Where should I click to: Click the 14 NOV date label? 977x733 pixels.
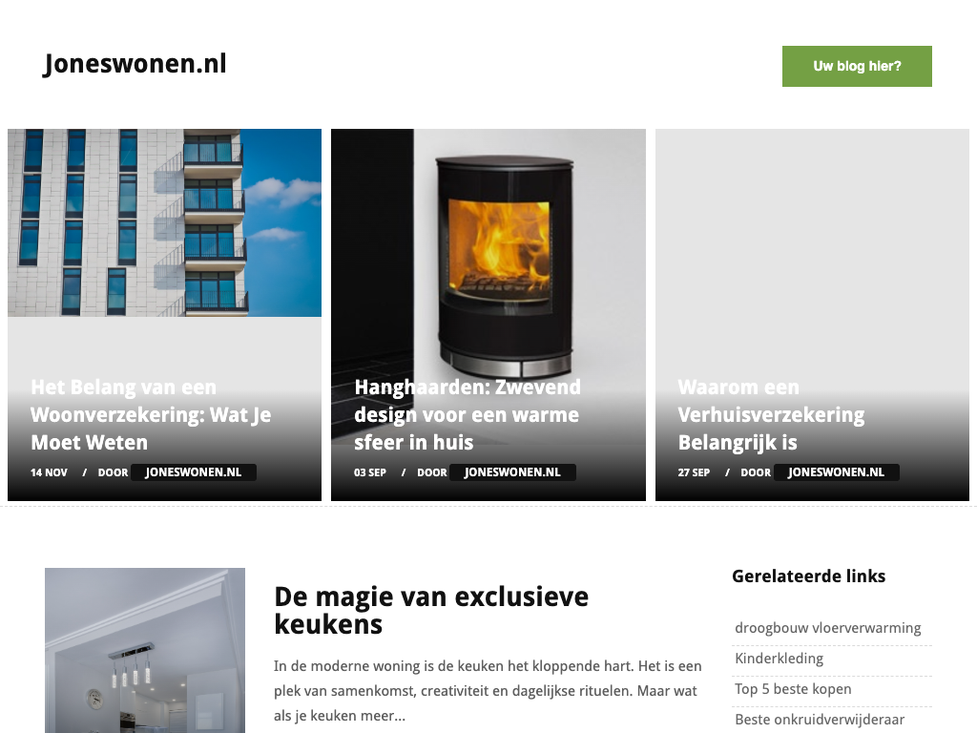[x=49, y=472]
